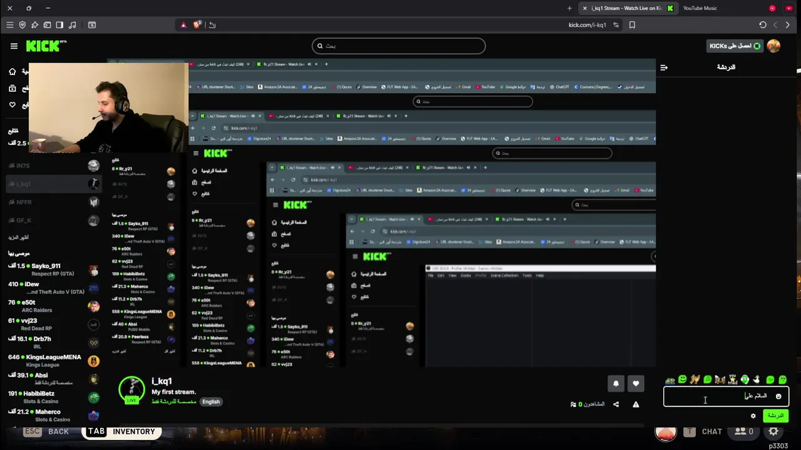Open Sayko_911 recommended channel
This screenshot has height=450, width=801.
(53, 269)
